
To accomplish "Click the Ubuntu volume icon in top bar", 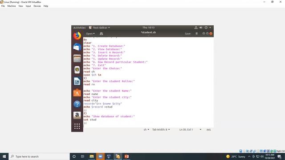I will click(x=201, y=28).
